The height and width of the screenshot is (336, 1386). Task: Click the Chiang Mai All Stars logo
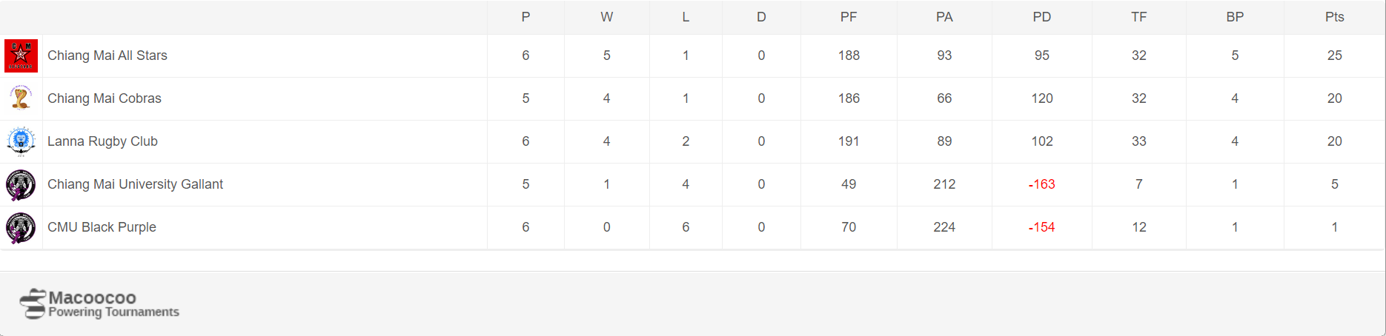pos(21,56)
